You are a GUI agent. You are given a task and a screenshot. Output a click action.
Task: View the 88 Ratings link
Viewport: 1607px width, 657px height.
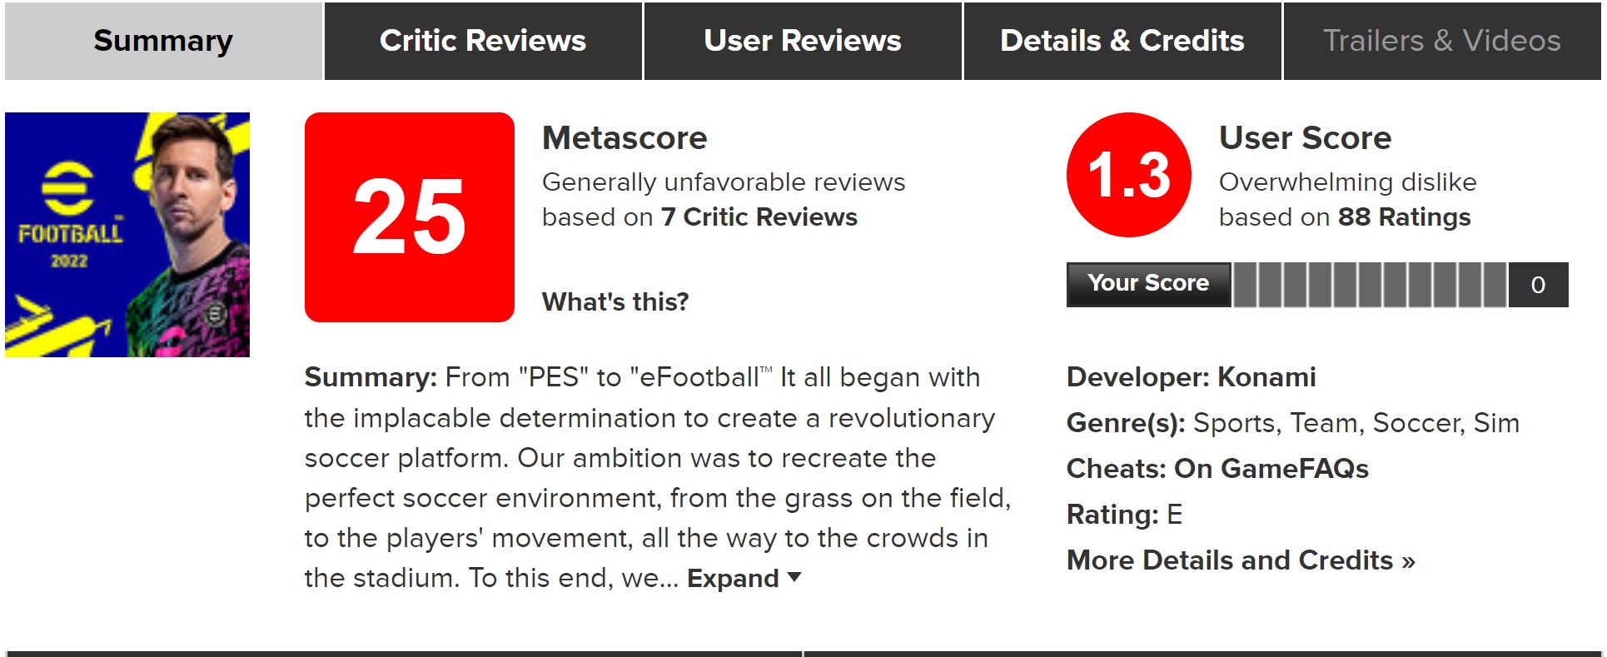tap(1404, 217)
